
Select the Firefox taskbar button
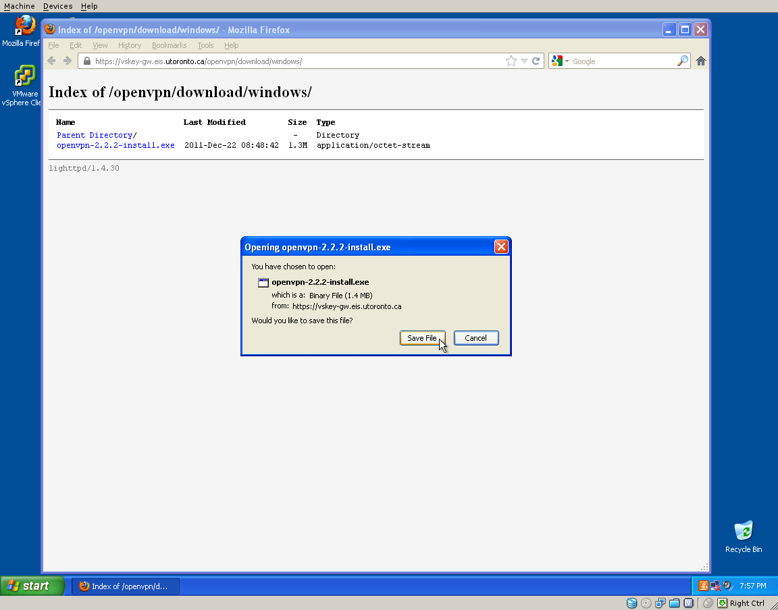tap(126, 586)
